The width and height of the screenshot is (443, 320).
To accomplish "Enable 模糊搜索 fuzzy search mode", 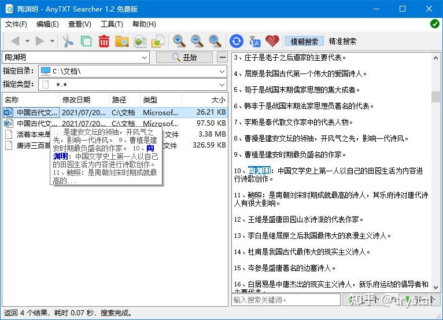I will (x=304, y=42).
